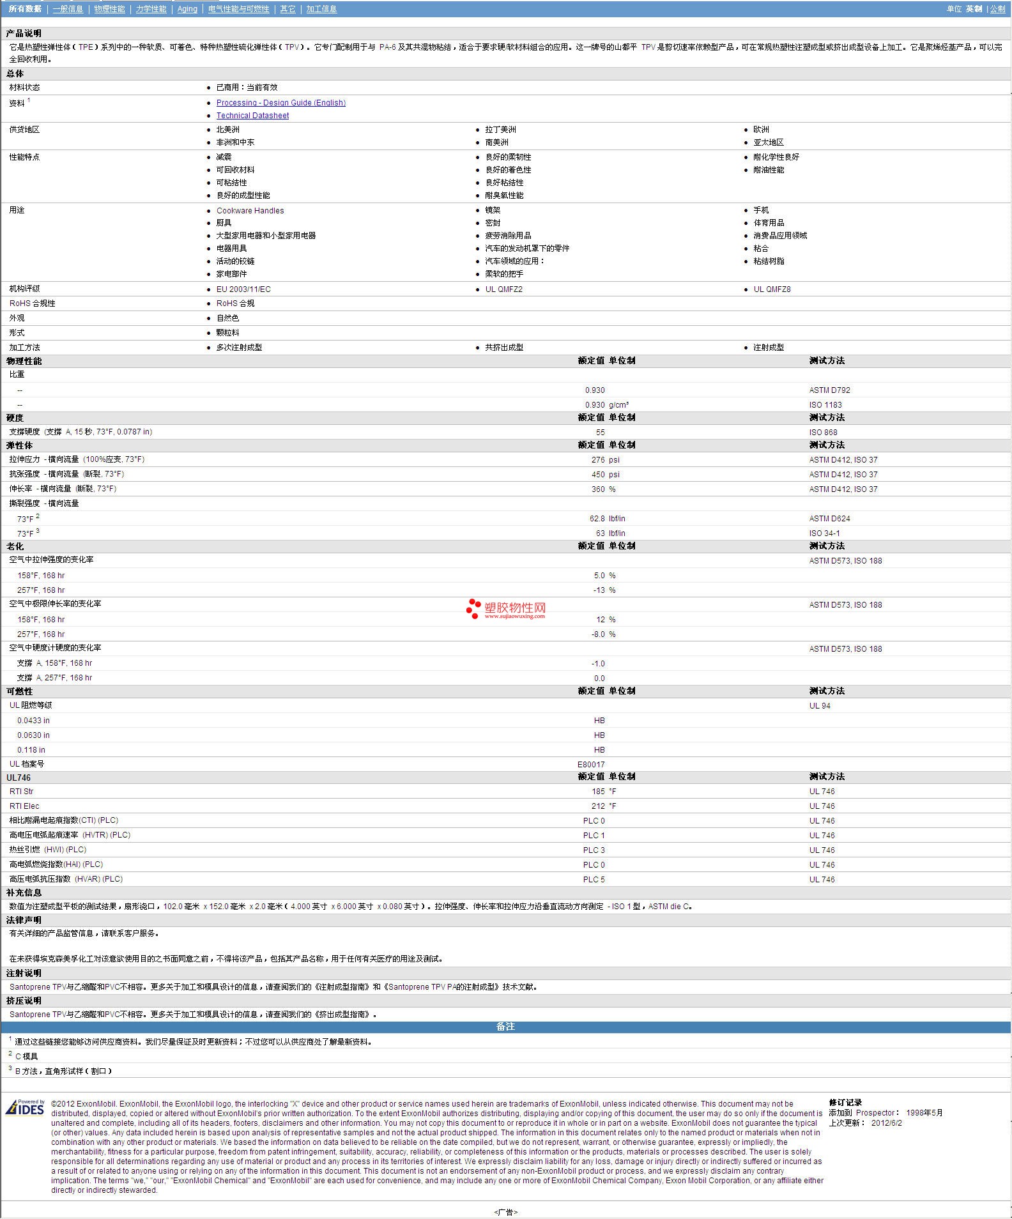Screen dimensions: 1012x1219
Task: Click the Powered by IDES logo
Action: (26, 1107)
